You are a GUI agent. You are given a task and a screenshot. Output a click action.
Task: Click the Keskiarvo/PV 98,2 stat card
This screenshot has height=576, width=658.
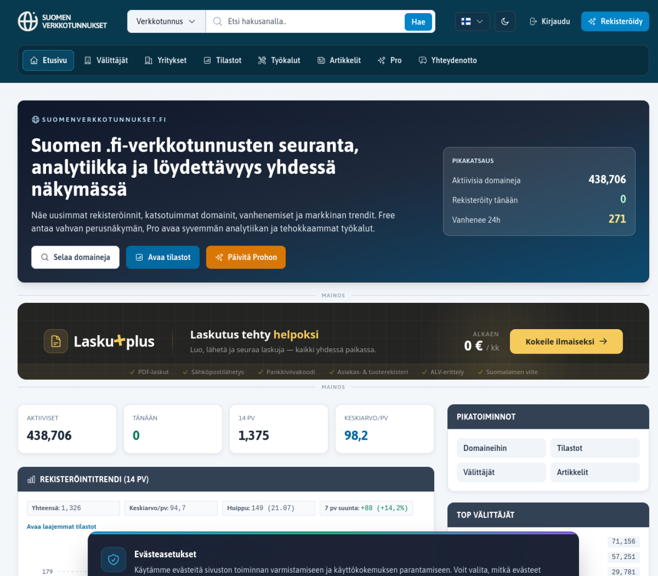[x=384, y=429]
